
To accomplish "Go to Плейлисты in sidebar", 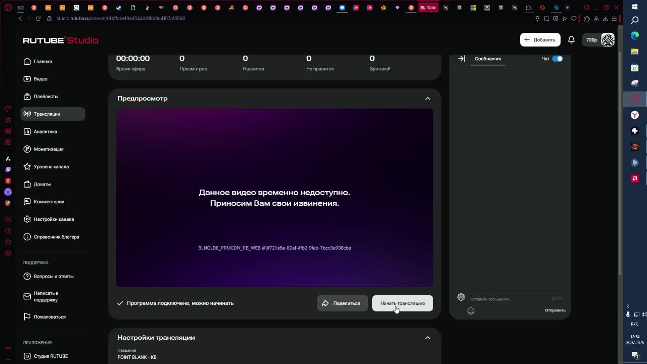I will coord(53,96).
